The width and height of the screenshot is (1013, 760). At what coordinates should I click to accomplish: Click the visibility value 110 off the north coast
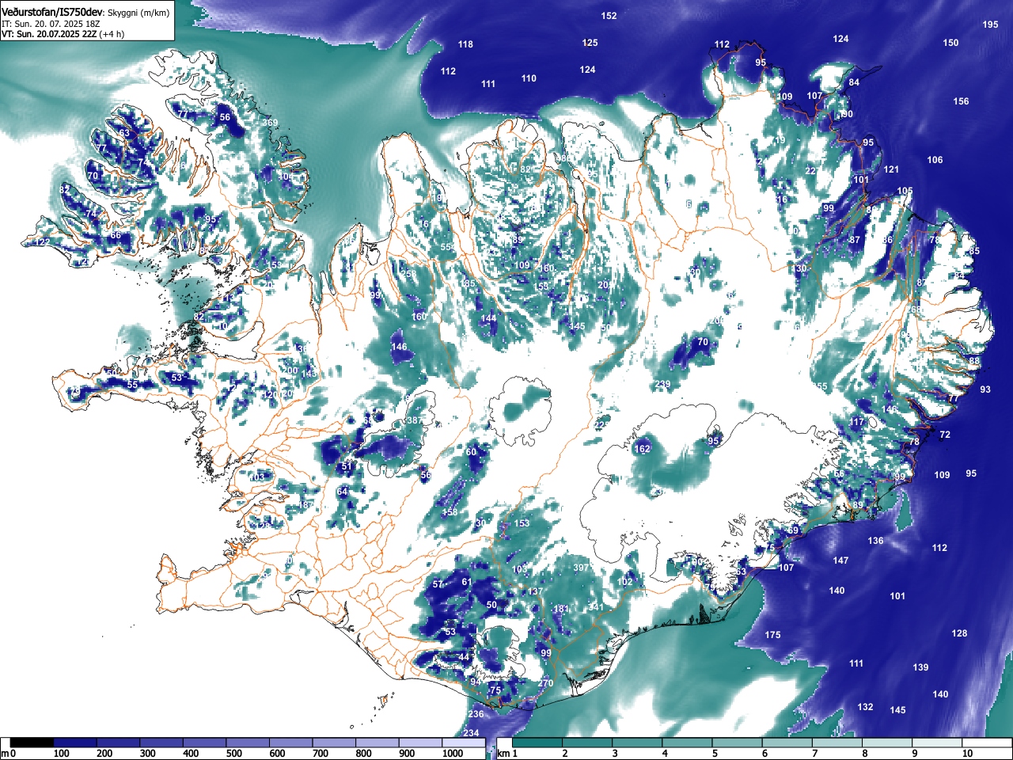pyautogui.click(x=529, y=78)
